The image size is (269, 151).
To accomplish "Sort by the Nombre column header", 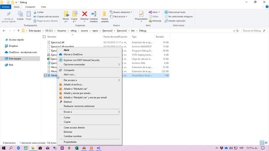I will pos(52,36).
